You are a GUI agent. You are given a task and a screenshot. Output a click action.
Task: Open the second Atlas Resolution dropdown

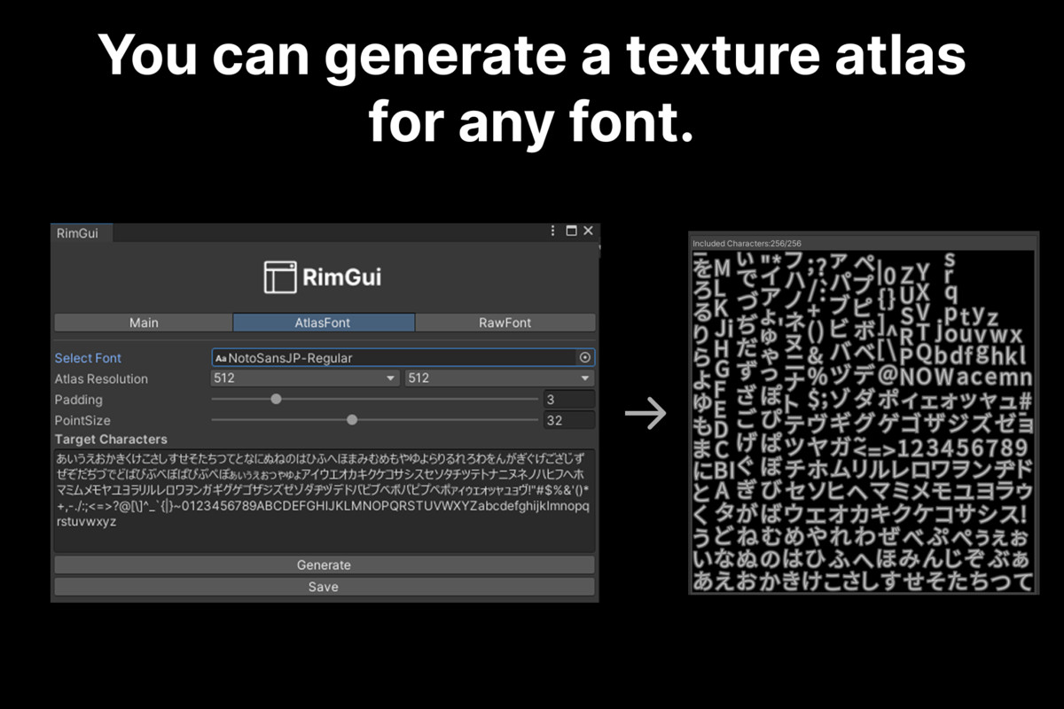coord(499,378)
